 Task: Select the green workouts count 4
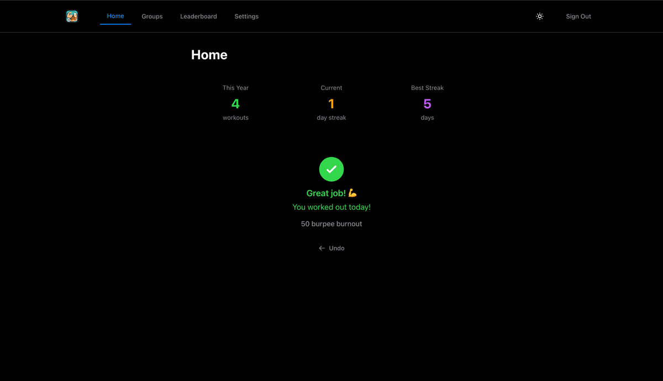[x=235, y=104]
